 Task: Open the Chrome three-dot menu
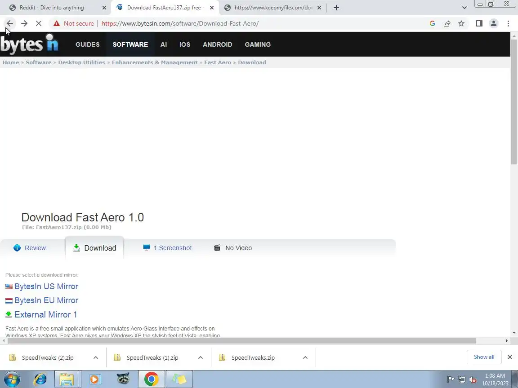coord(508,23)
